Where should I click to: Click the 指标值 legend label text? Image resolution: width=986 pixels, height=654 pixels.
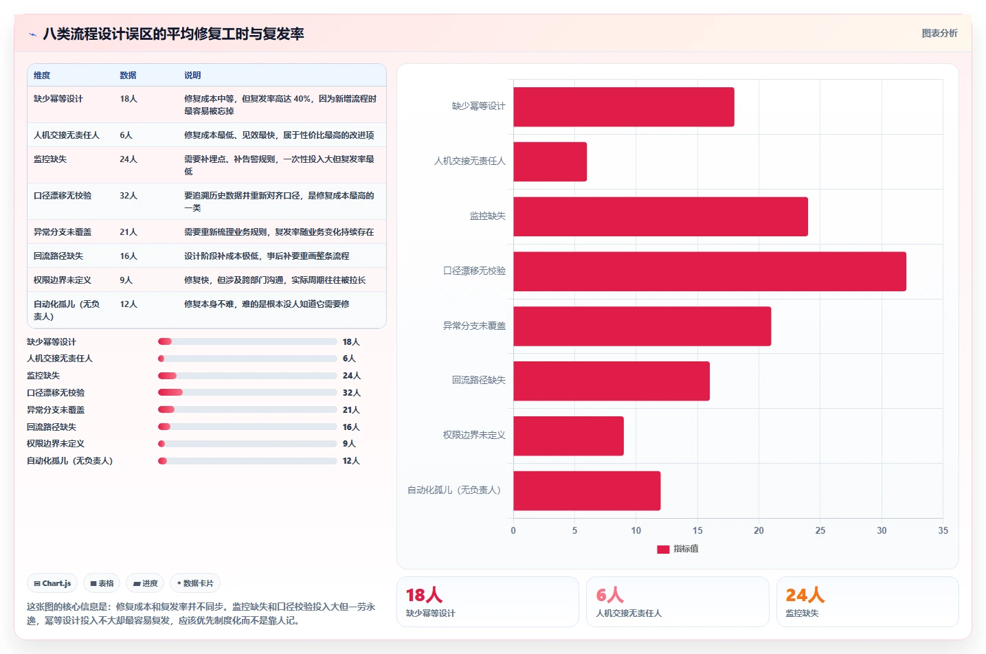tap(686, 549)
